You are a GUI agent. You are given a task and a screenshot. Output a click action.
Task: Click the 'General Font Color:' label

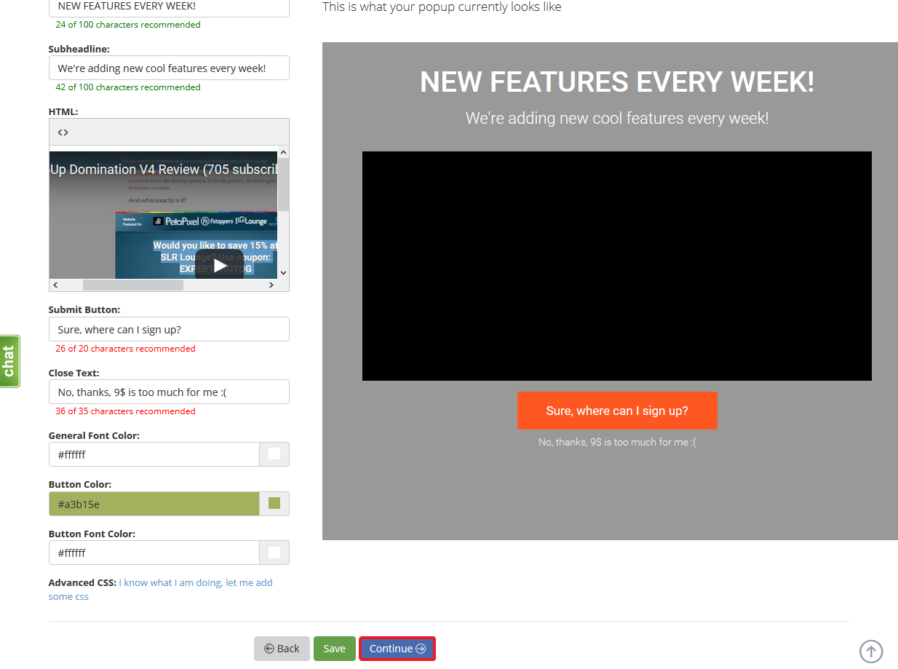(94, 435)
